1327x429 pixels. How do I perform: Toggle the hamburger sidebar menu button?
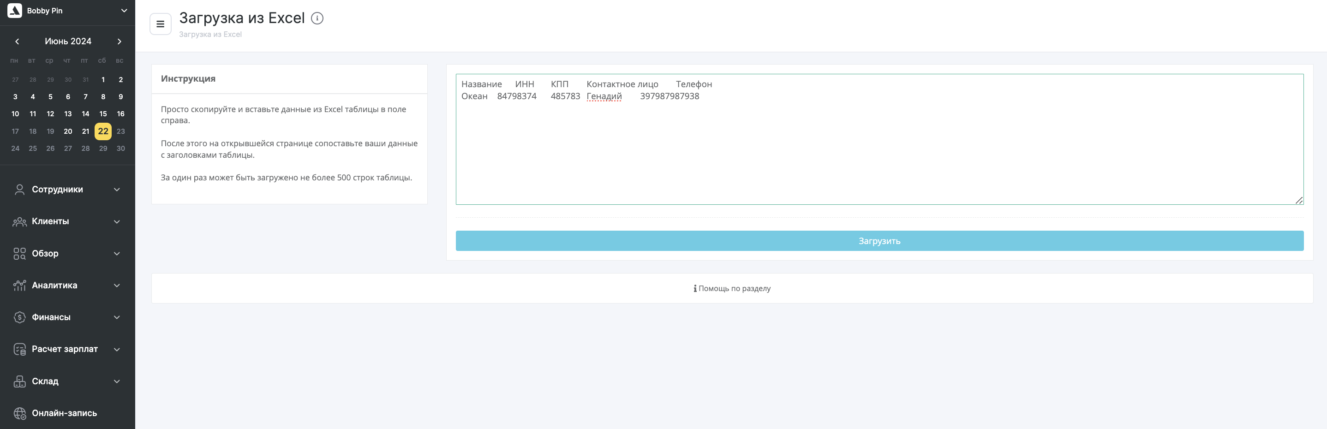click(x=160, y=24)
